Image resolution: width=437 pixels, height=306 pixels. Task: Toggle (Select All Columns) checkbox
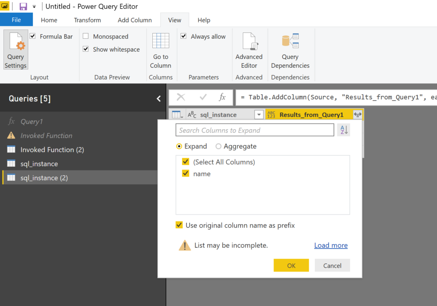186,162
